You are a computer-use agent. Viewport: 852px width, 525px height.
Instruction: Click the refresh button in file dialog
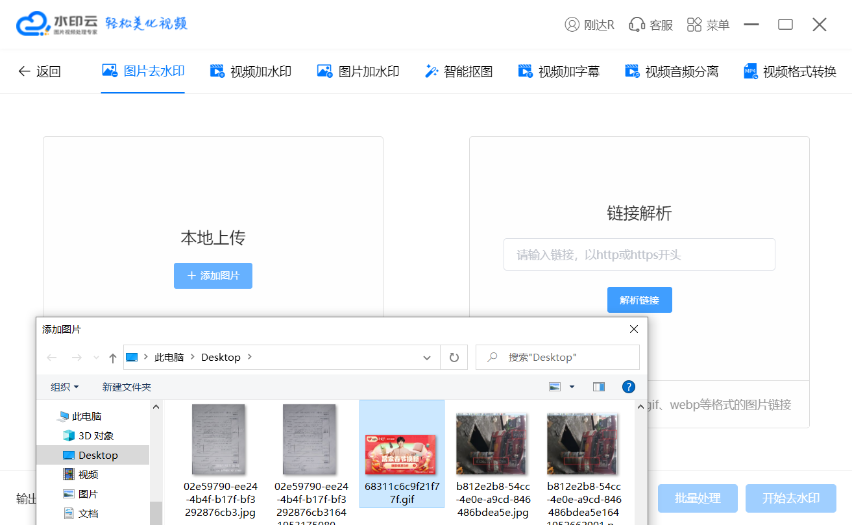pyautogui.click(x=454, y=358)
